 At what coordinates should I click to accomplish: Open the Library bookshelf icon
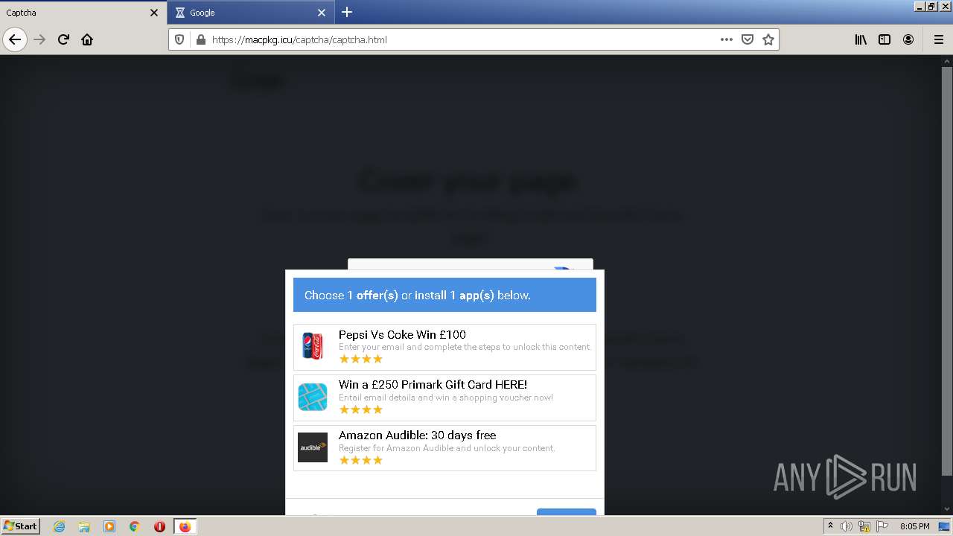click(861, 39)
